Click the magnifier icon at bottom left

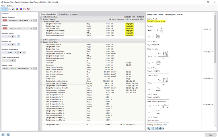pos(3,135)
